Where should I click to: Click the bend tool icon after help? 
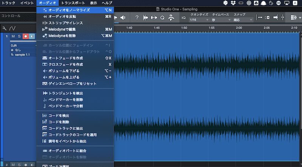(x=145, y=18)
